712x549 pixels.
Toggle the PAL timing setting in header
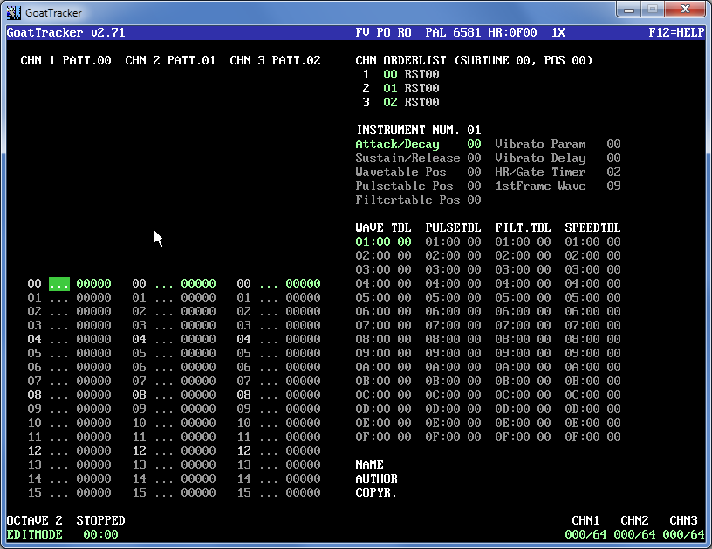click(435, 32)
